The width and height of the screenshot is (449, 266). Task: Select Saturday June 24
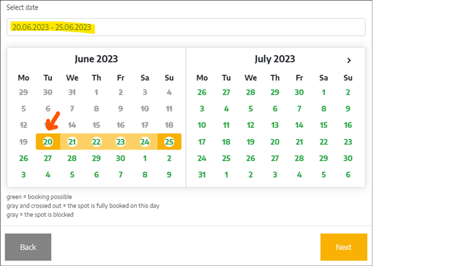coord(145,142)
